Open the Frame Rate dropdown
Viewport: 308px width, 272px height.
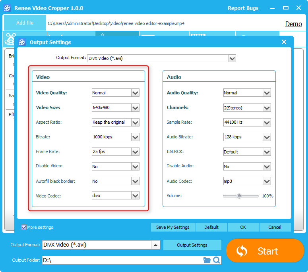136,152
